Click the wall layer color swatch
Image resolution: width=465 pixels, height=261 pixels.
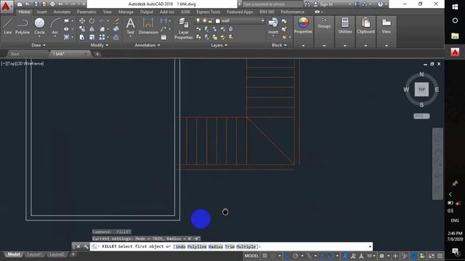pos(218,21)
